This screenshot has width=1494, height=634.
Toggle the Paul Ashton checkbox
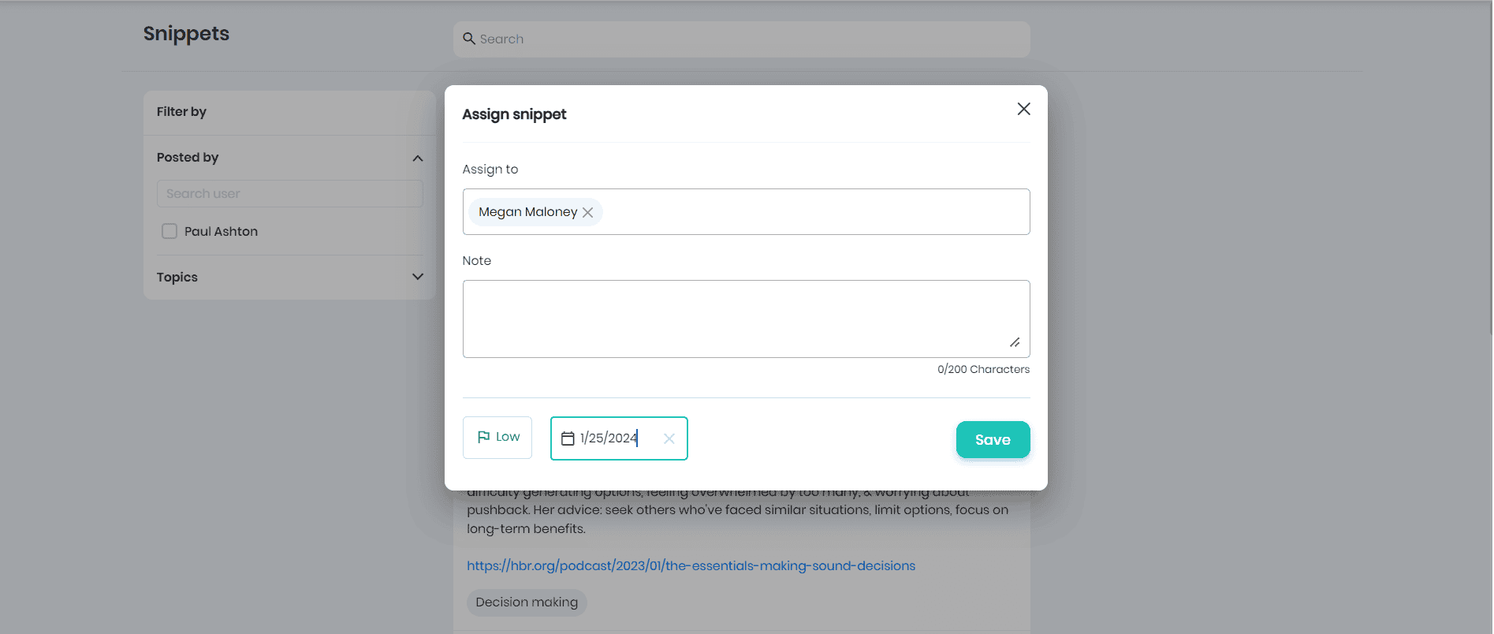click(170, 231)
